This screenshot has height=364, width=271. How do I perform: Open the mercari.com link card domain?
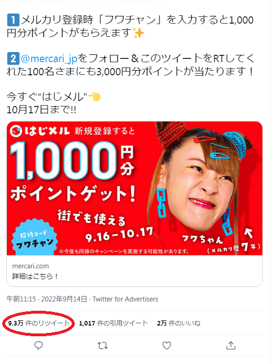(x=31, y=266)
